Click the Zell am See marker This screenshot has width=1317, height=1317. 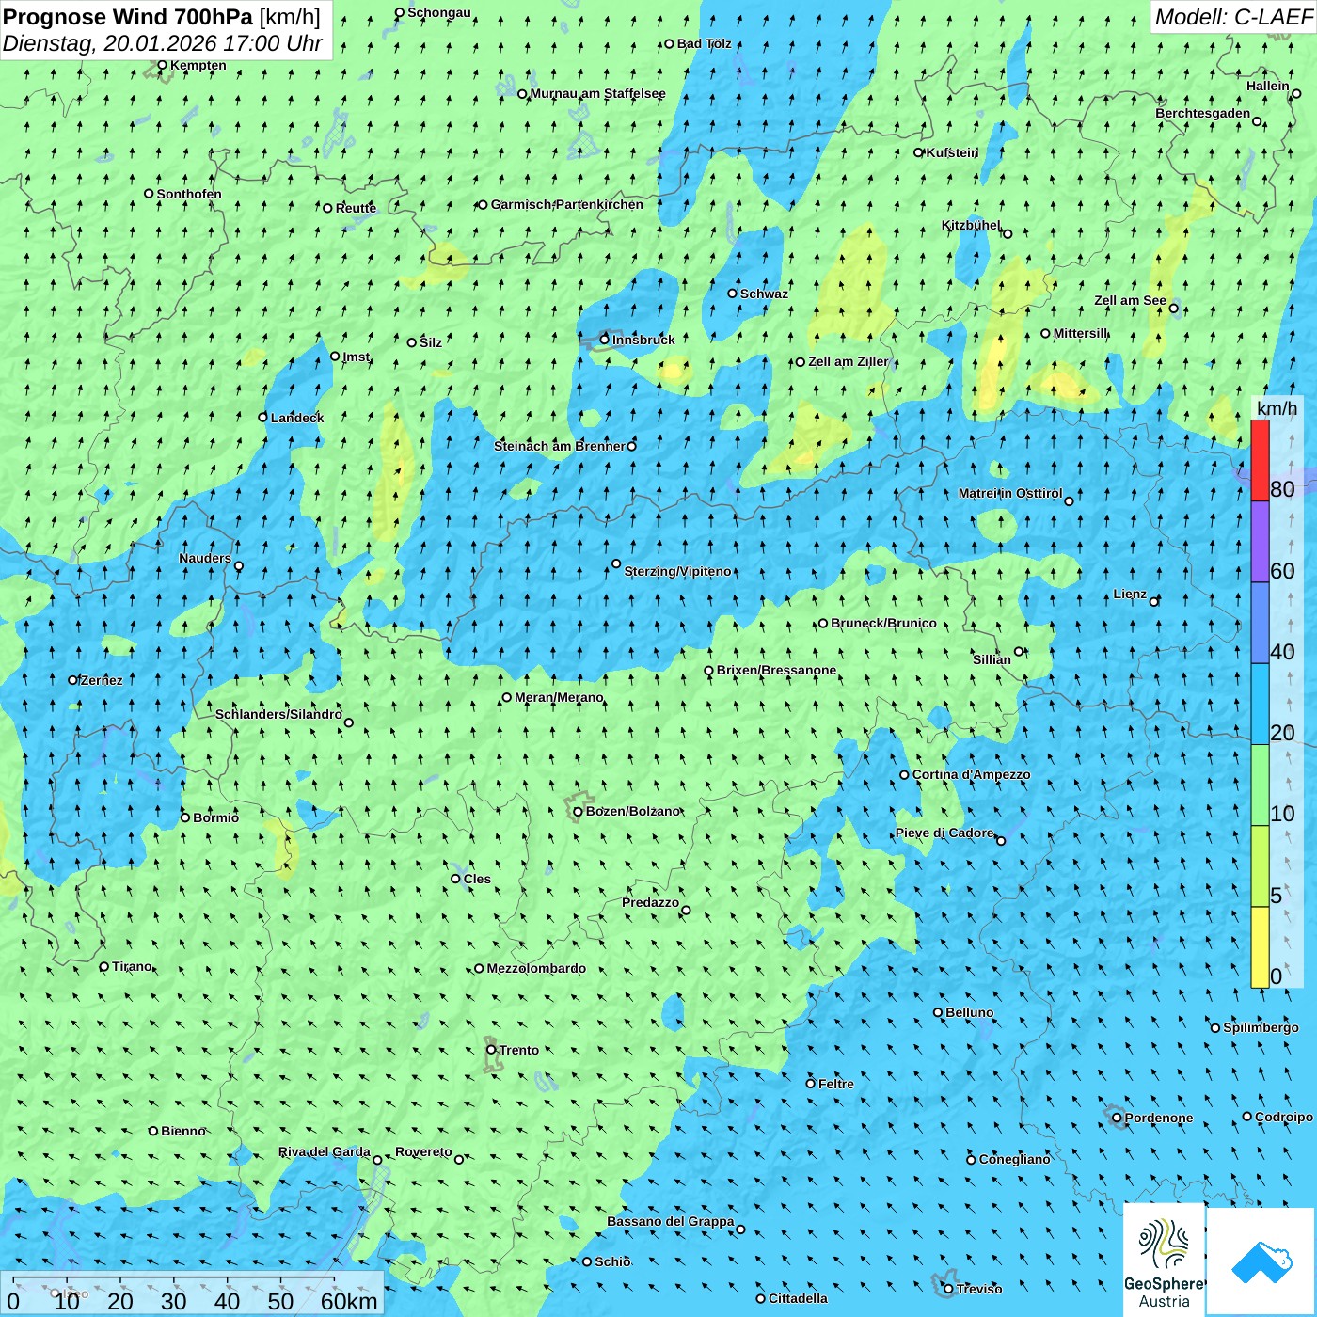tap(1173, 308)
